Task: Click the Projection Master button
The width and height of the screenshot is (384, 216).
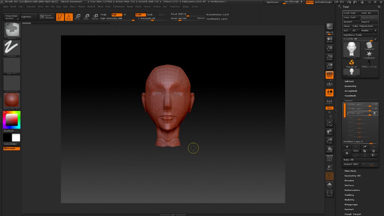Action: [11, 17]
